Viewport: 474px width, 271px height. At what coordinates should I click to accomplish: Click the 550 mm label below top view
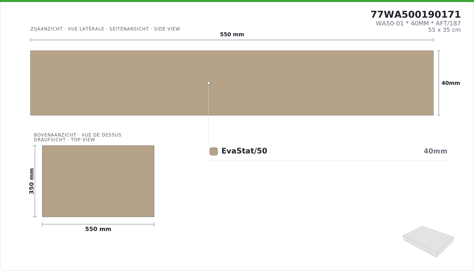[x=98, y=229]
